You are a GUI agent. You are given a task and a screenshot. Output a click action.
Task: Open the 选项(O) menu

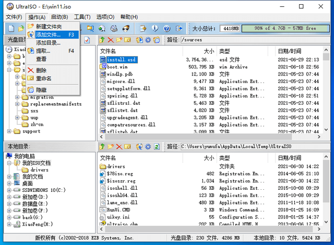(105, 17)
